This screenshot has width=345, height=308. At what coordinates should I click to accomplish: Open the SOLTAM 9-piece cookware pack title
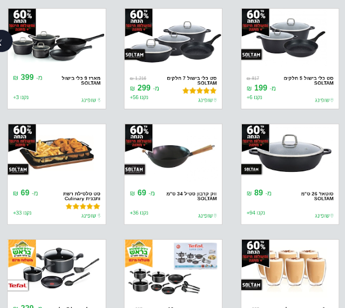pyautogui.click(x=81, y=80)
